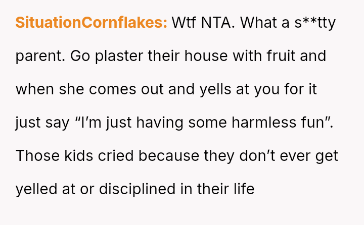Click the SituationCornflakes username
364x225 pixels.
pyautogui.click(x=91, y=23)
